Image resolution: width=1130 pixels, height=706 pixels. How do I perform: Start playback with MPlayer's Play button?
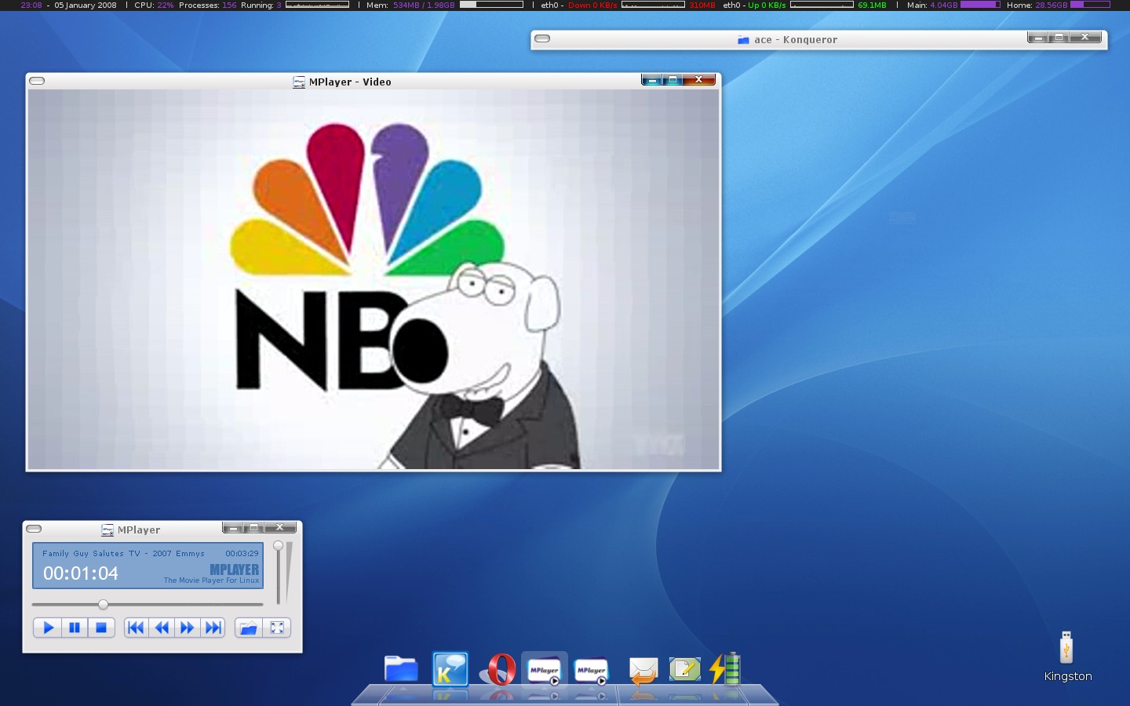pyautogui.click(x=48, y=628)
